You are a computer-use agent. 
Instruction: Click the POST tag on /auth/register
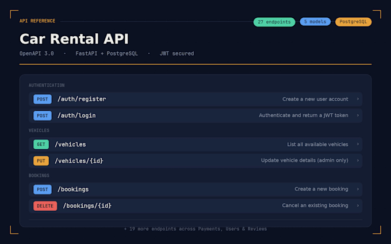[43, 99]
